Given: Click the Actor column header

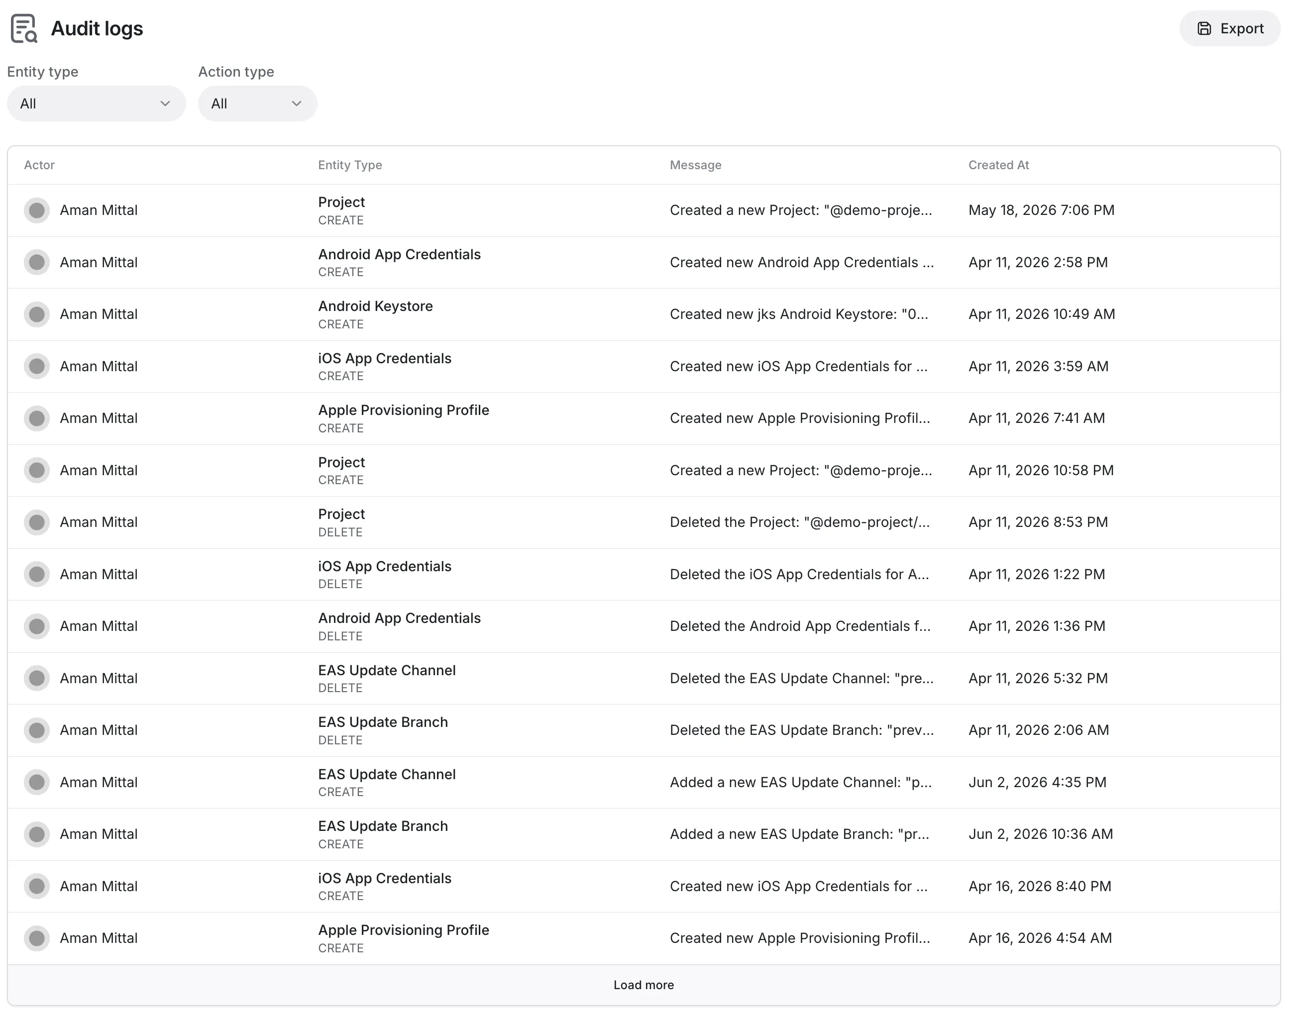Looking at the screenshot, I should point(39,165).
